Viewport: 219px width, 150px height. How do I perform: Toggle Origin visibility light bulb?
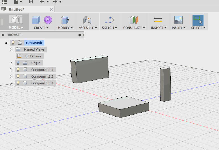point(18,63)
